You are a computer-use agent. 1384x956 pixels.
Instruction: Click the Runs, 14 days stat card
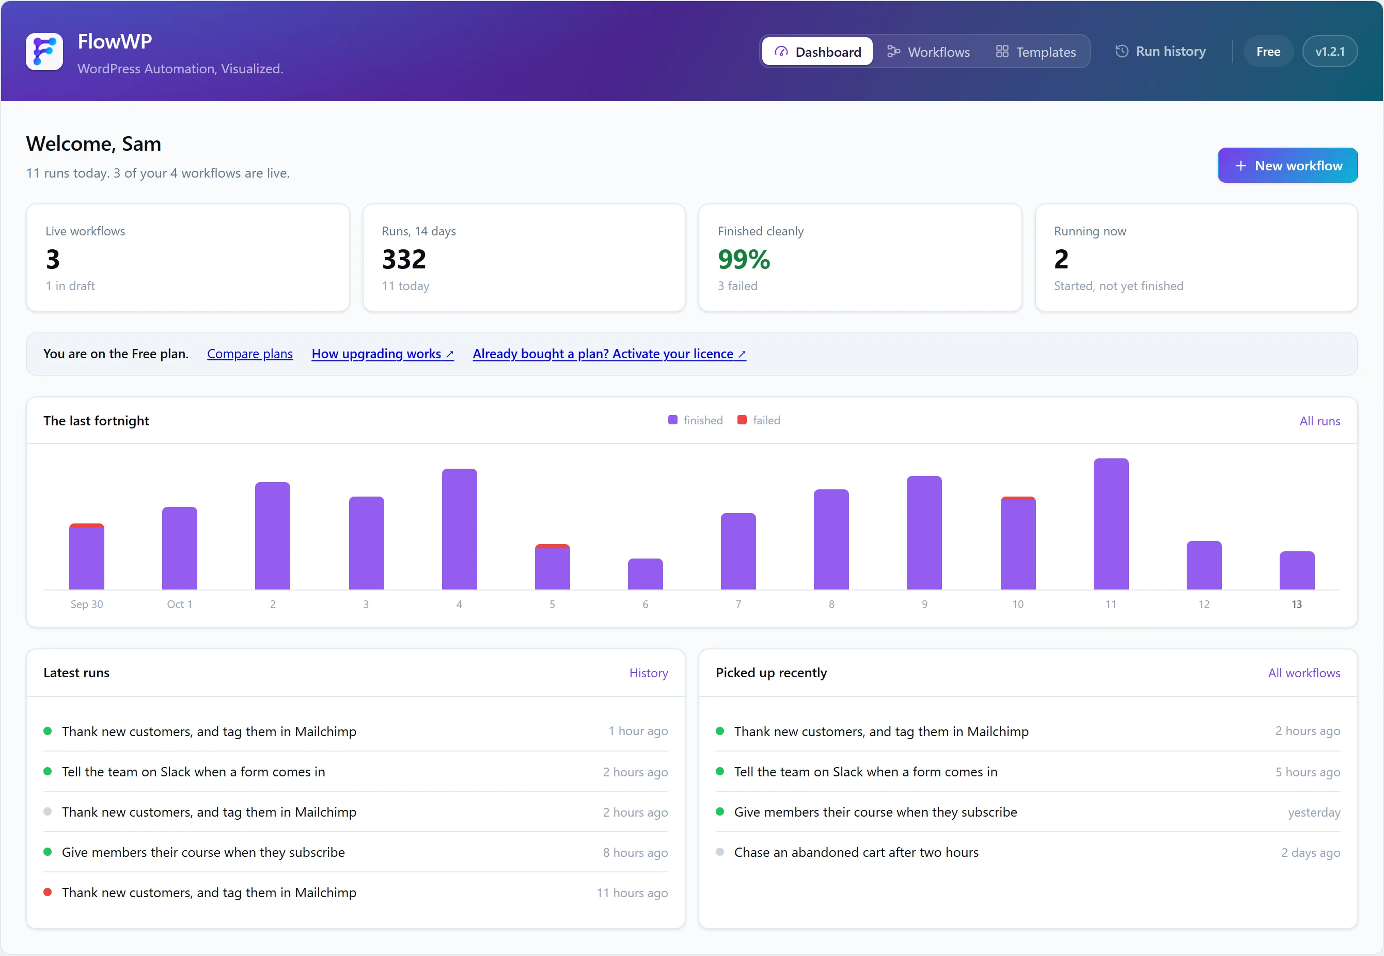[x=524, y=258]
